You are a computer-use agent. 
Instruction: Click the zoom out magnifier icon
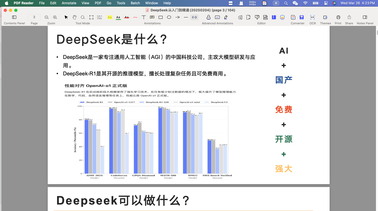coord(46,17)
